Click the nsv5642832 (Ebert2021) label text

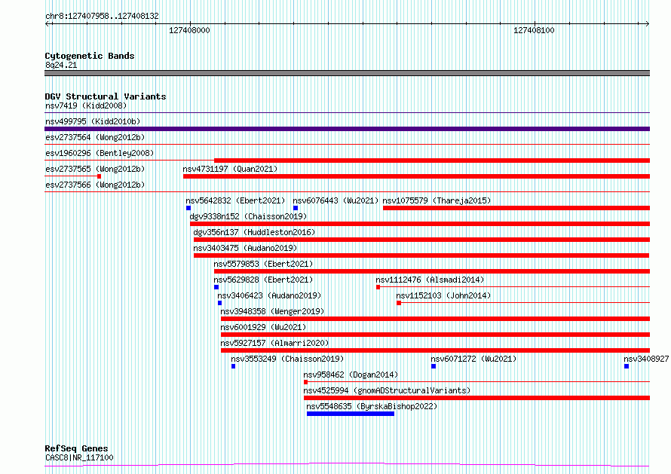(235, 200)
